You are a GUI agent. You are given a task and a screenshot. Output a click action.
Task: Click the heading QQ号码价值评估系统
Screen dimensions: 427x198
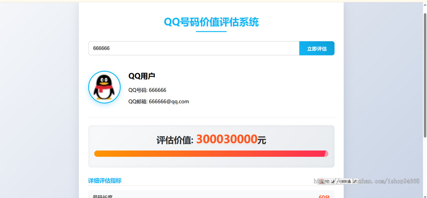point(211,22)
